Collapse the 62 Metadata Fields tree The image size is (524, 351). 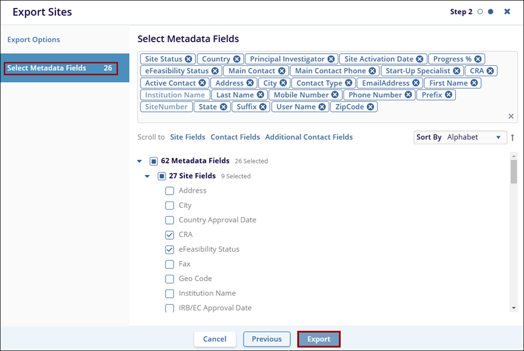139,161
